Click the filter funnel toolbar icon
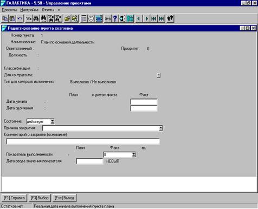Image resolution: width=258 pixels, height=209 pixels. [x=29, y=18]
